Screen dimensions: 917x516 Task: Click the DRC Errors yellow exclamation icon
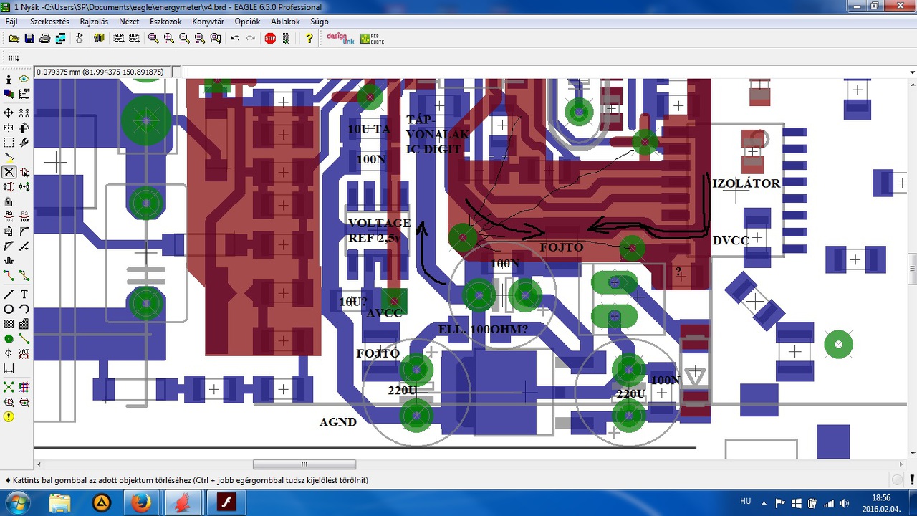coord(9,416)
